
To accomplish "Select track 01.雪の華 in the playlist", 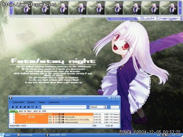I will pyautogui.click(x=71, y=114).
